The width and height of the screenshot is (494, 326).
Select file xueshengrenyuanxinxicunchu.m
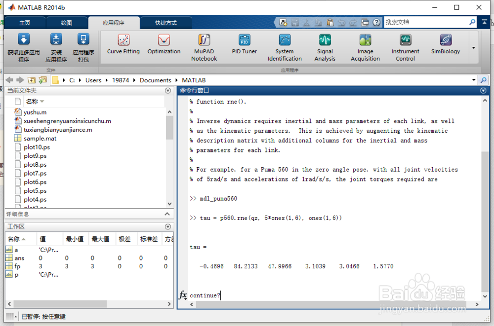tap(67, 121)
